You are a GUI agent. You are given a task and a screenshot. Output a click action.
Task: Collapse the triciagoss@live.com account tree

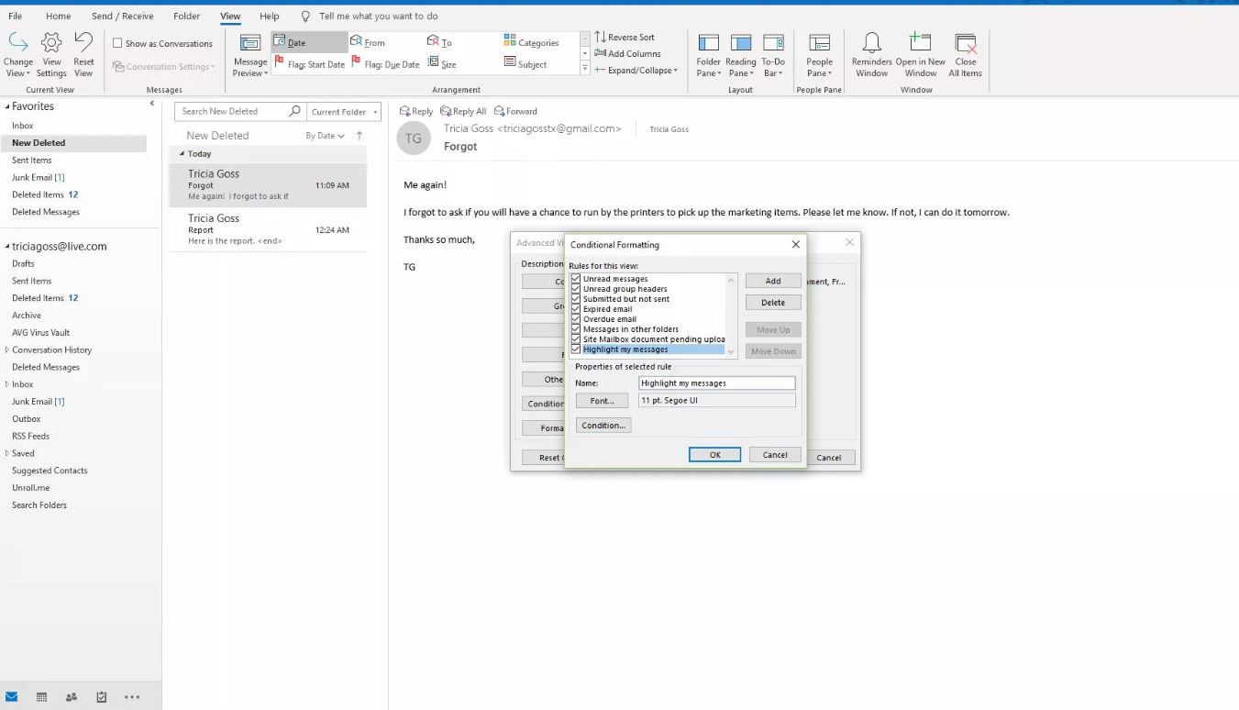tap(6, 247)
